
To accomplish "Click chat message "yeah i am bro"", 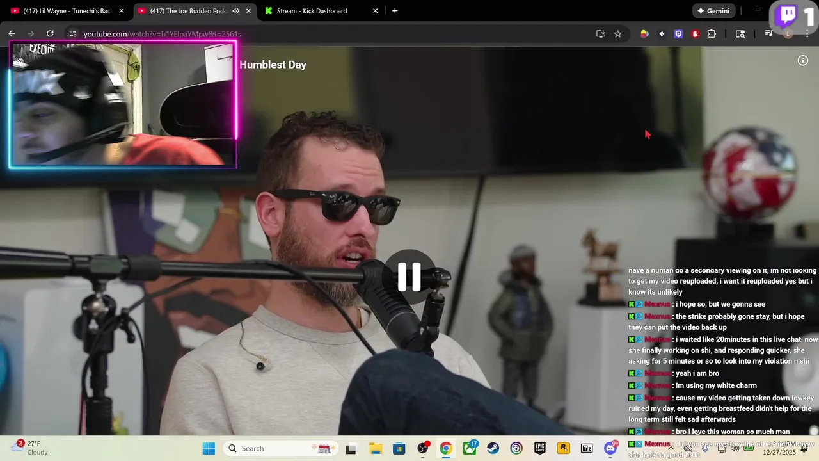I will [x=697, y=373].
